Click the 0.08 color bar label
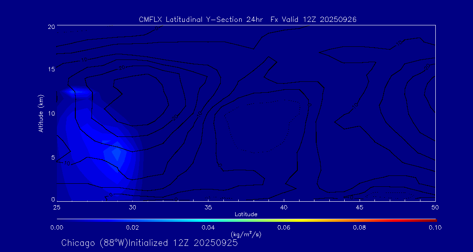 tap(360, 227)
